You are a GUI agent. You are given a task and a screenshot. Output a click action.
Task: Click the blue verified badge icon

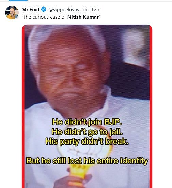coord(44,10)
